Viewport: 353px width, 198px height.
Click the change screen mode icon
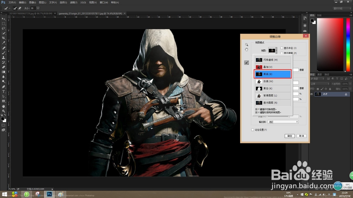[4, 130]
